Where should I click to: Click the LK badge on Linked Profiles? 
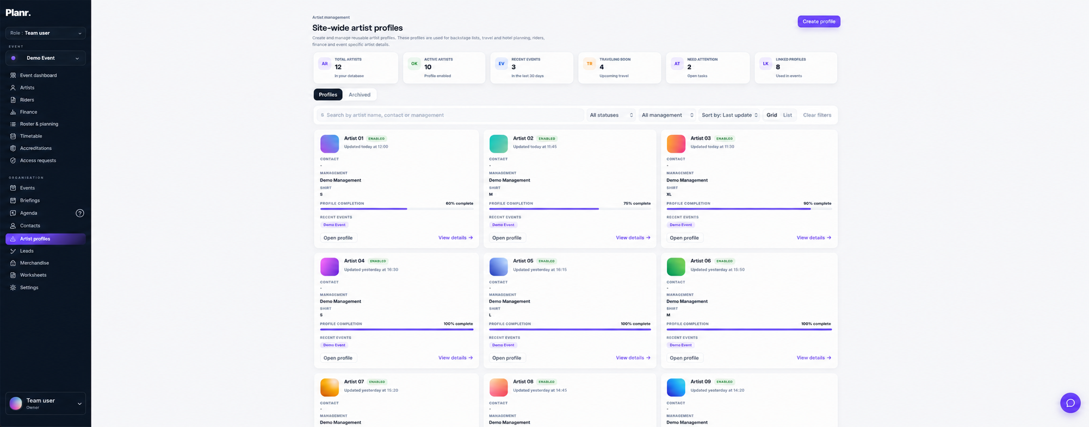tap(766, 64)
